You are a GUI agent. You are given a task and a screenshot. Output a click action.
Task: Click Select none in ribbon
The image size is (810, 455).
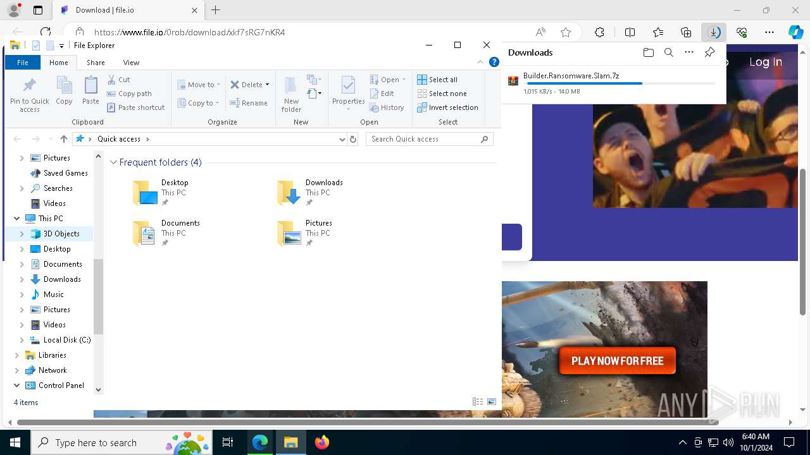click(442, 94)
